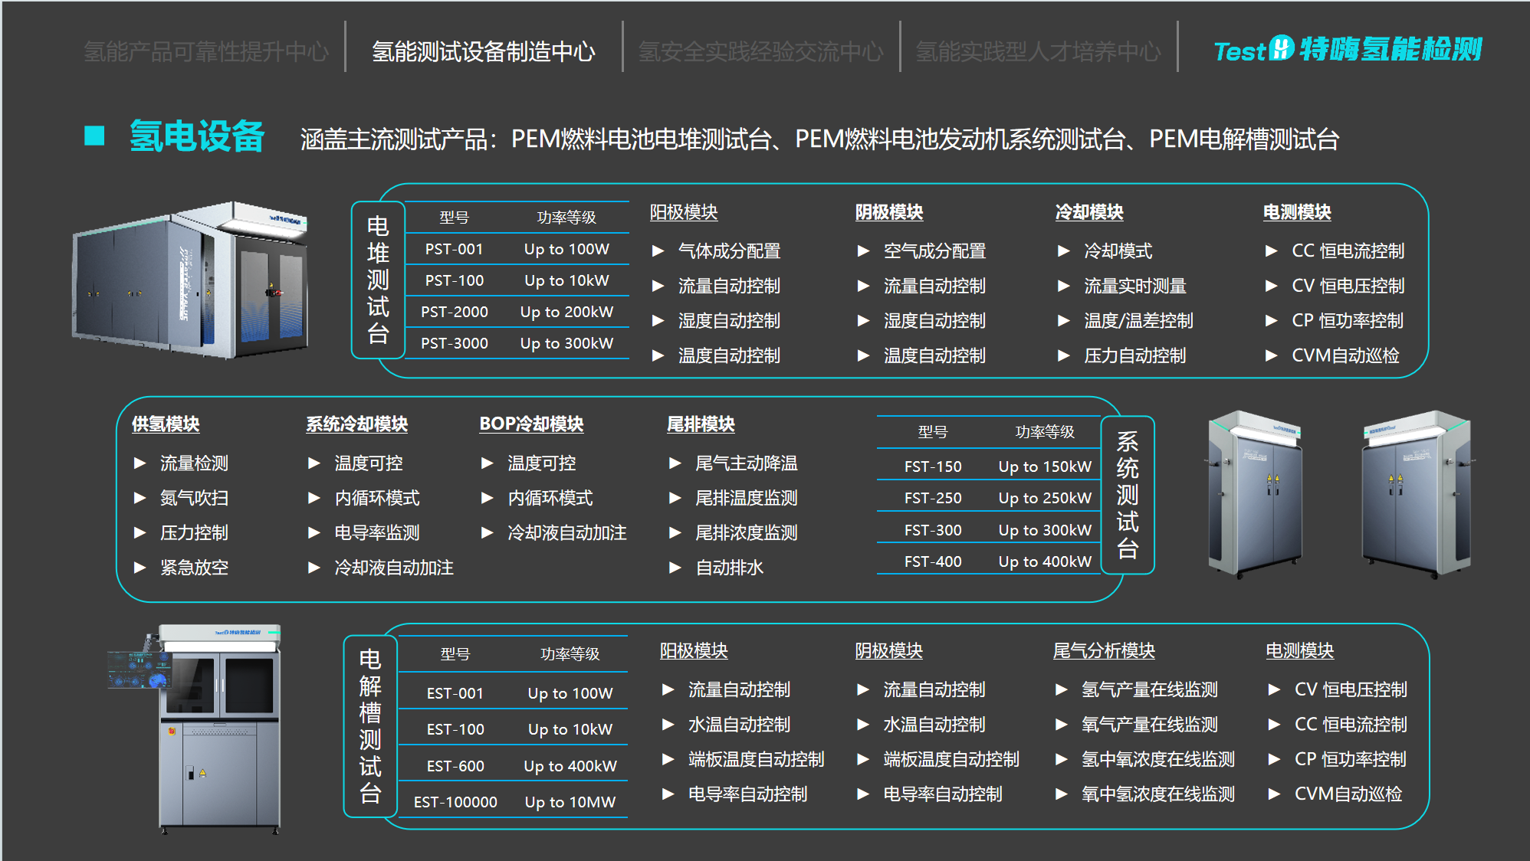Click the arrow bullet before 紧急放空
The width and height of the screenshot is (1530, 861).
tap(140, 568)
